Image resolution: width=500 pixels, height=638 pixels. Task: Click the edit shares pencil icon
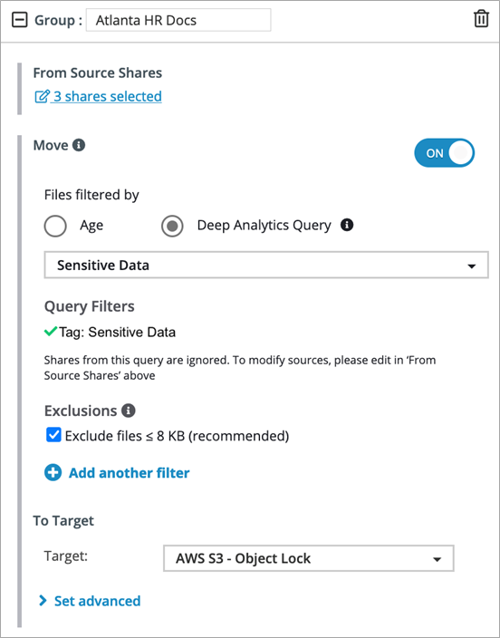point(42,96)
